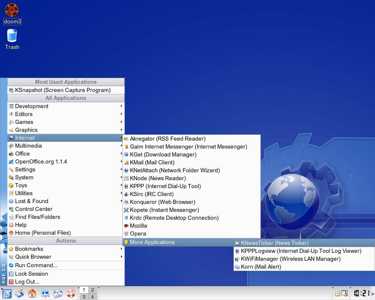Click the KGet download arrow icon
The height and width of the screenshot is (300, 375).
(x=126, y=155)
